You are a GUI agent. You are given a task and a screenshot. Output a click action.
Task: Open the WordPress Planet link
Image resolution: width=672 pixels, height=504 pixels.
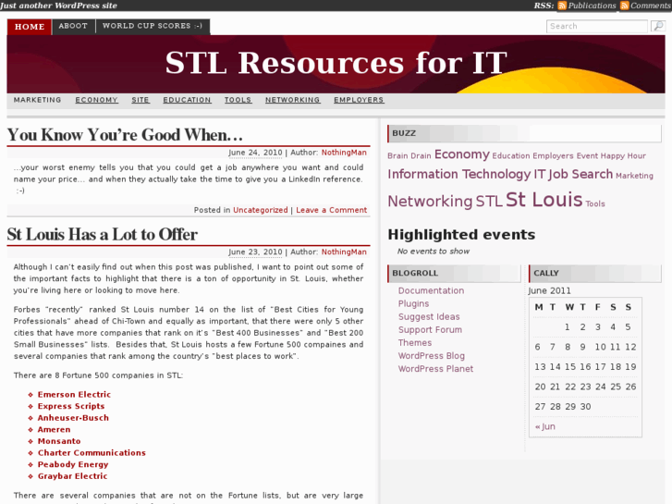(x=436, y=368)
